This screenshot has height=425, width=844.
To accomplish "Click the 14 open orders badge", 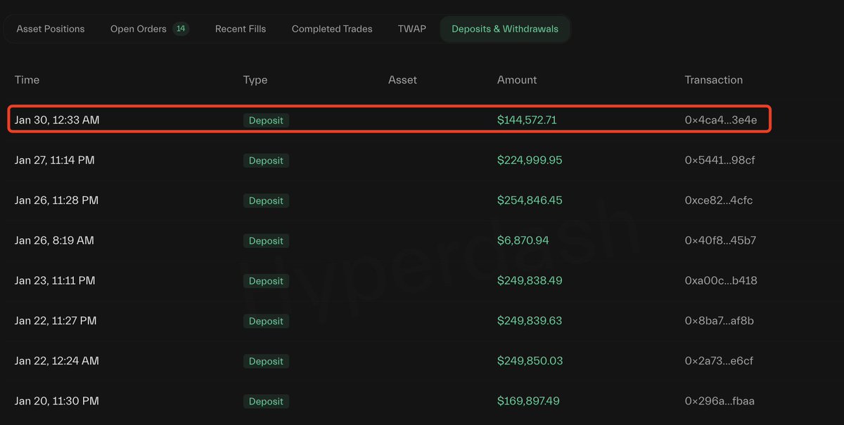I will [x=181, y=29].
